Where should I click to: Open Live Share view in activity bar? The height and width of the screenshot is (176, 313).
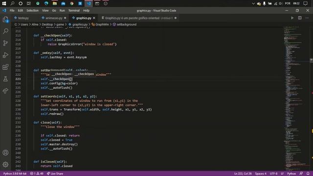(x=5, y=91)
